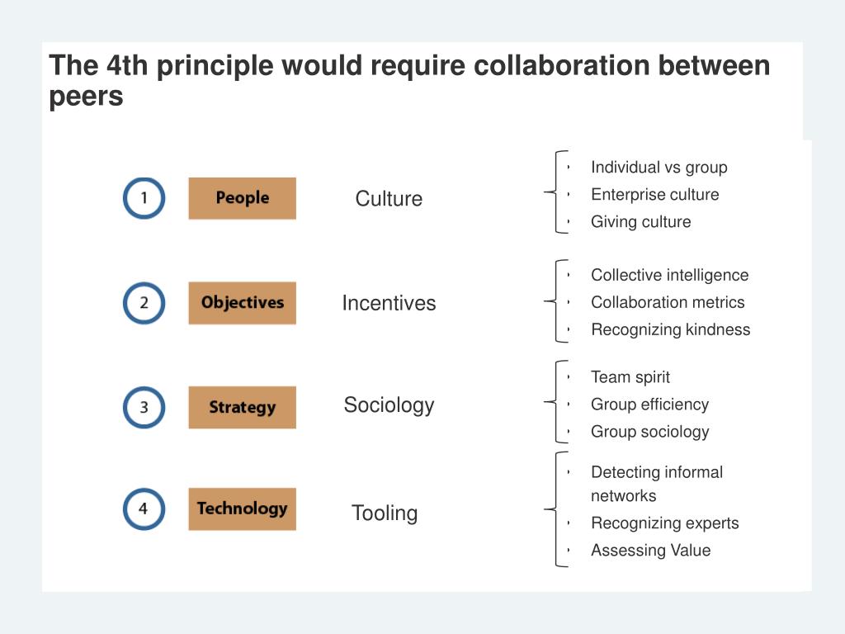Click the Recognizing experts bullet
845x634 pixels.
[664, 523]
